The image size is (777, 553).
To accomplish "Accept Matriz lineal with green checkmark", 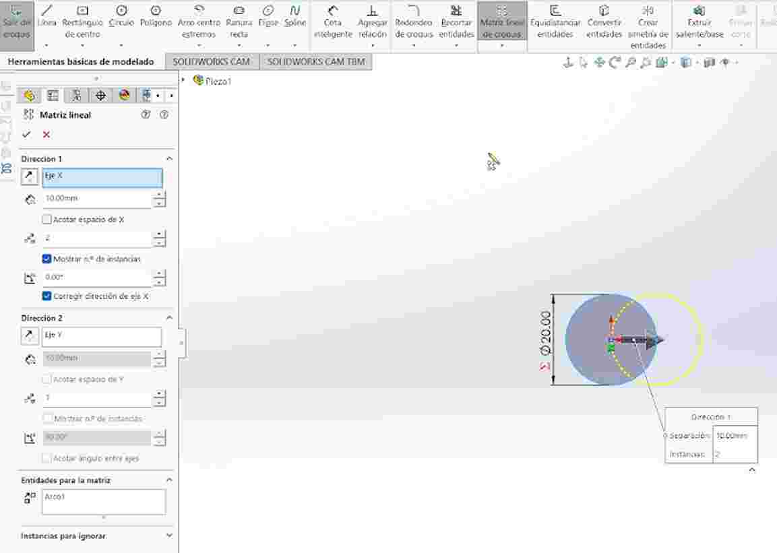I will click(26, 134).
